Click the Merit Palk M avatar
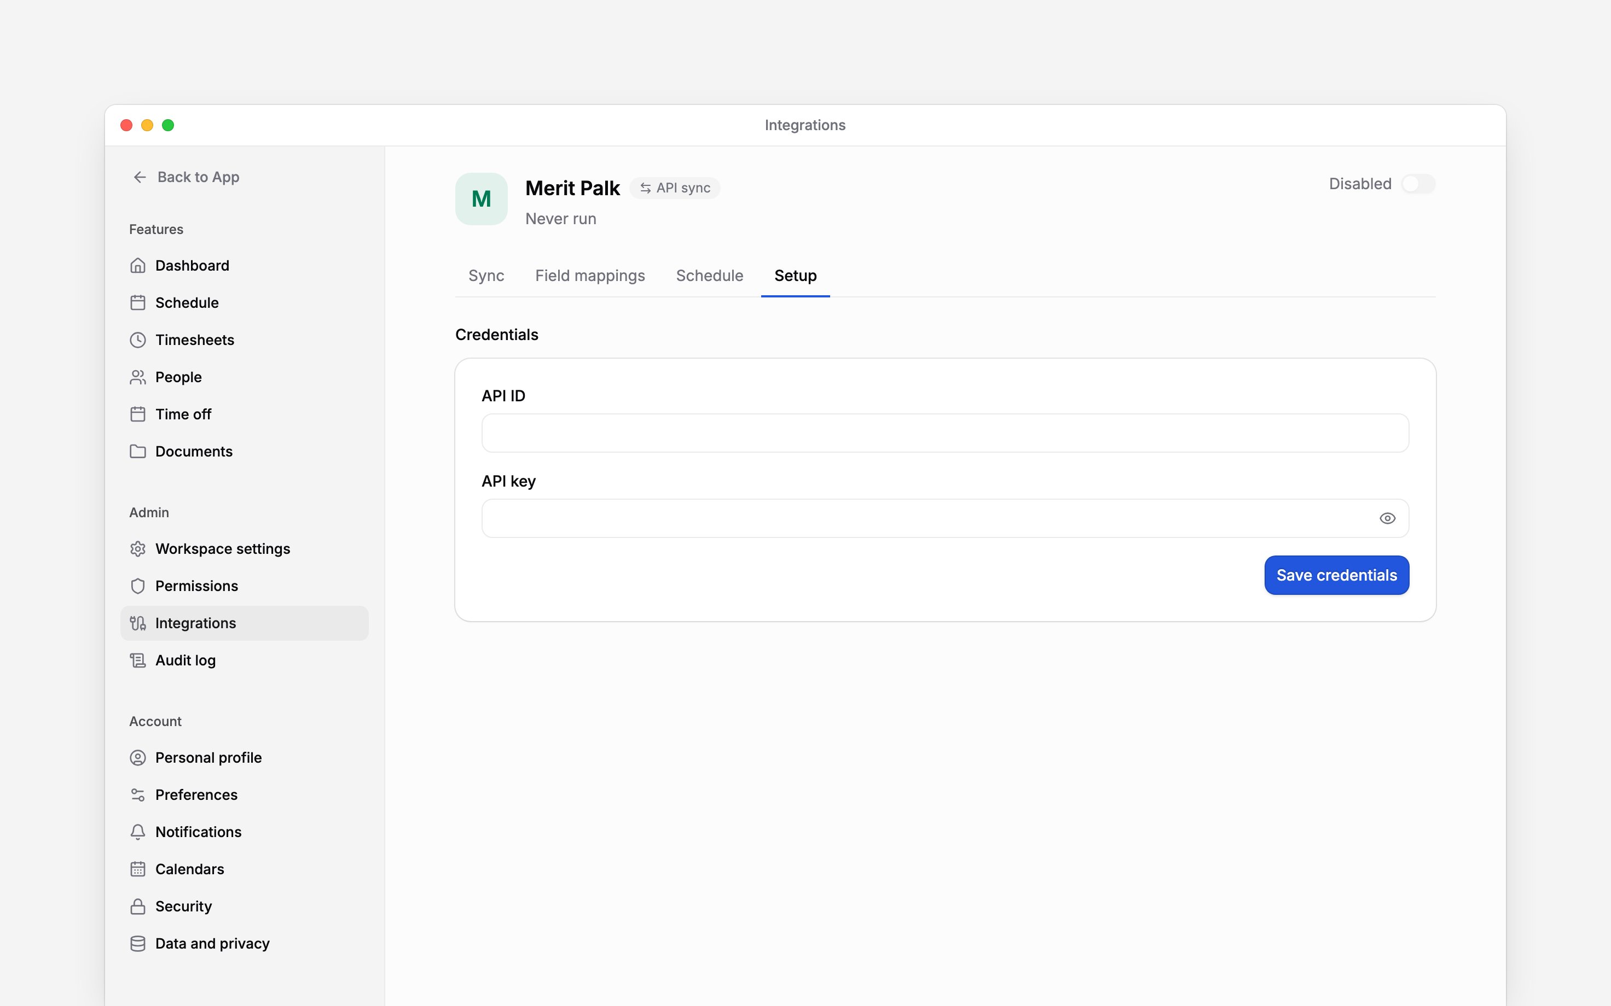Screen dimensions: 1611x1006 coord(482,199)
